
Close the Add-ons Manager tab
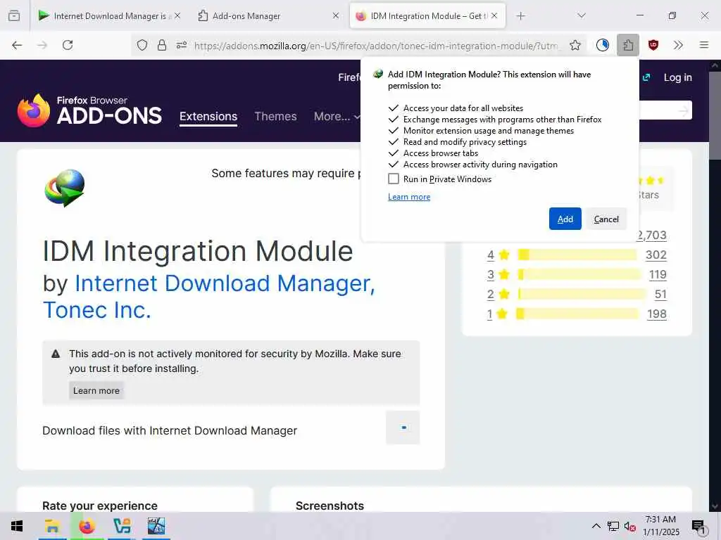[x=336, y=15]
